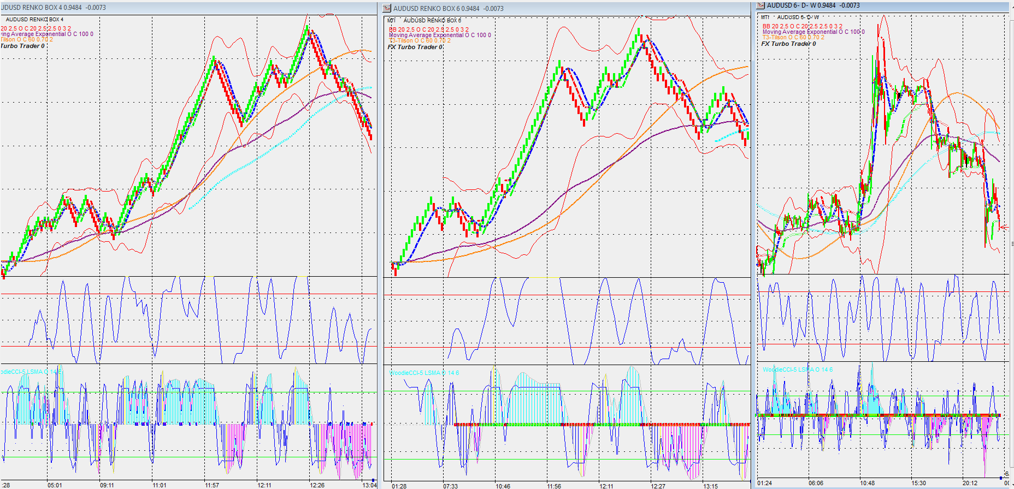Click the 12:11 time label in RENKO BOX 4 chart
1014x489 pixels.
point(265,485)
